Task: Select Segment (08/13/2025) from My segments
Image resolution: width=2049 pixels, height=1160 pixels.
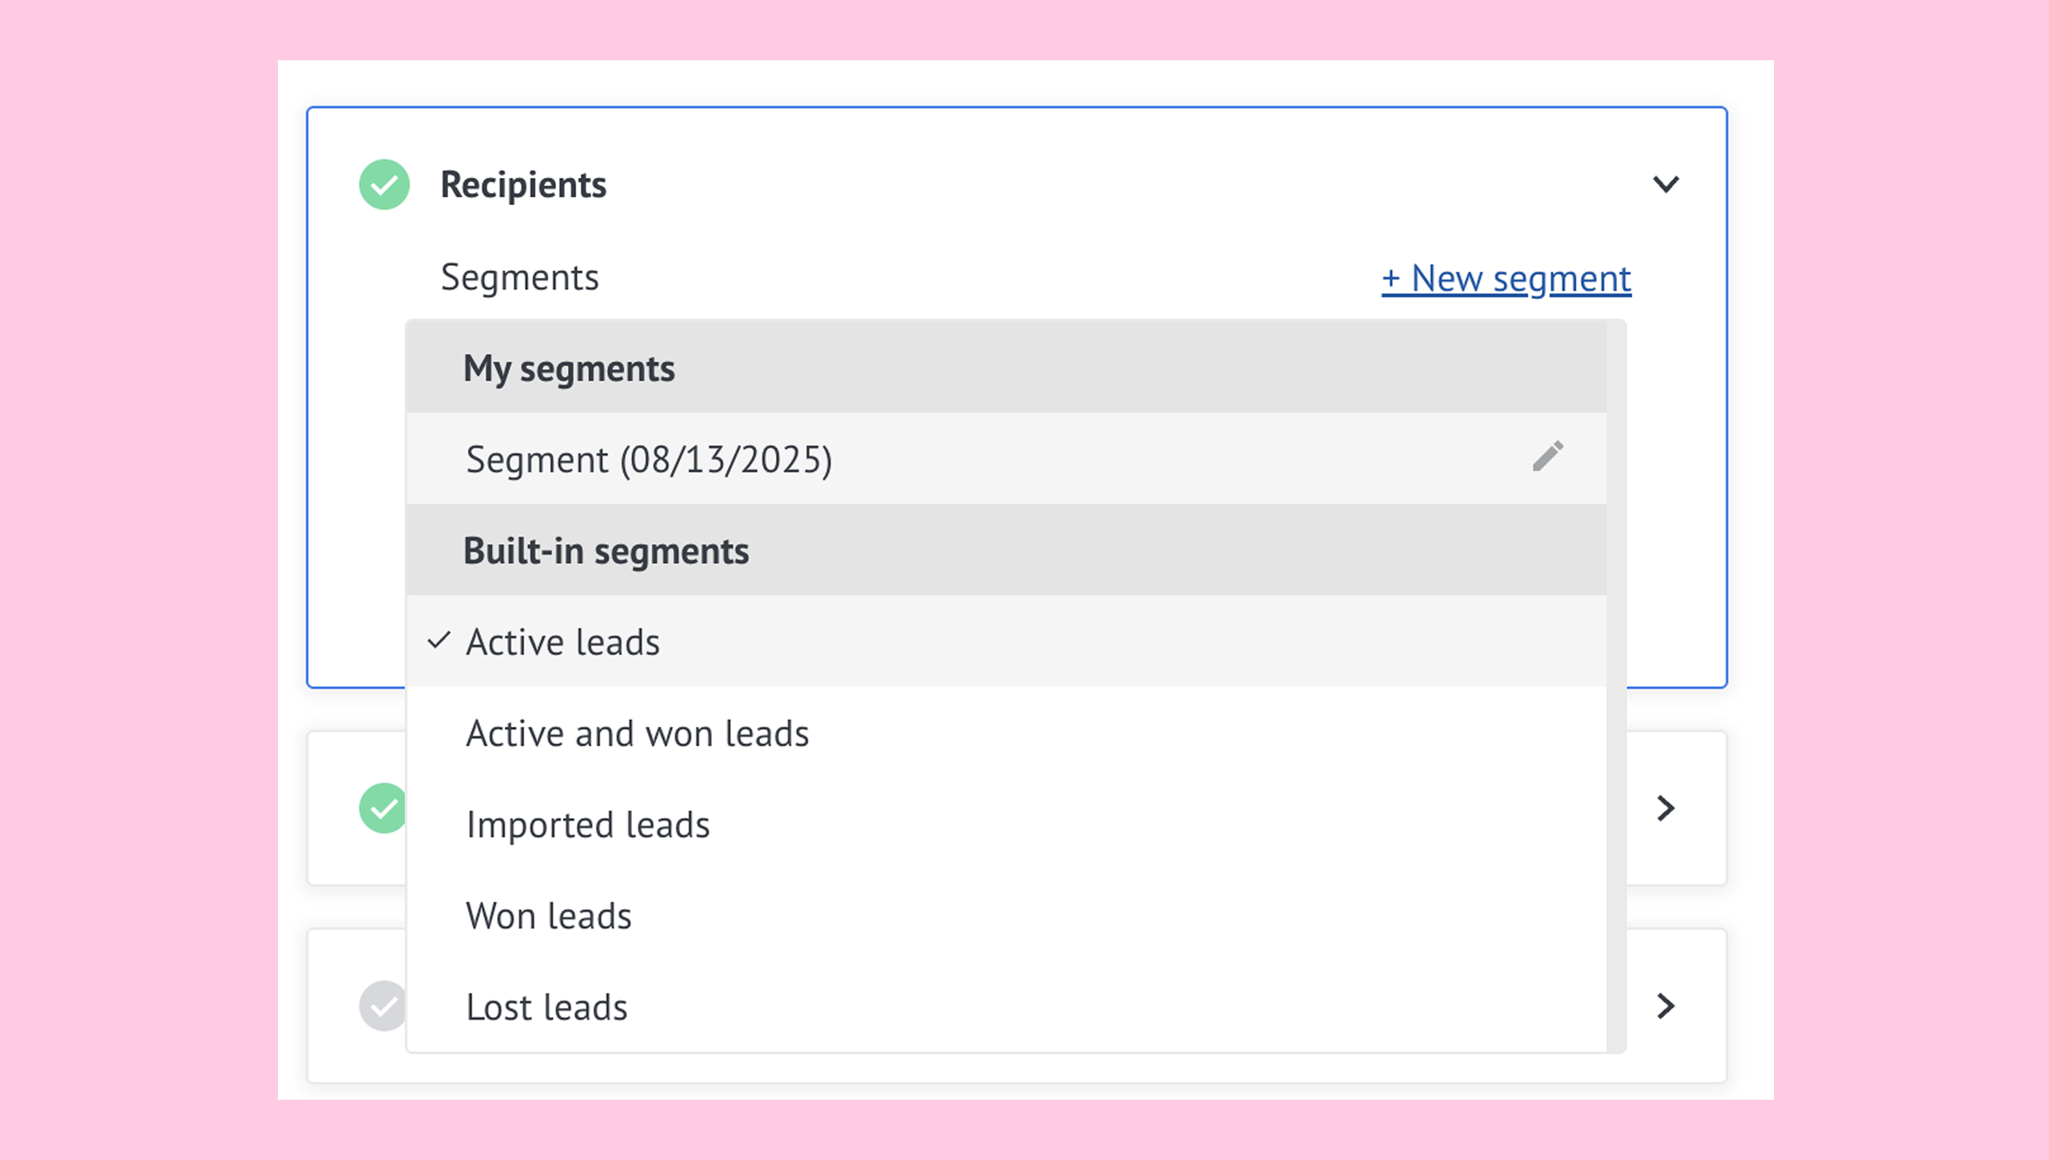Action: (649, 459)
